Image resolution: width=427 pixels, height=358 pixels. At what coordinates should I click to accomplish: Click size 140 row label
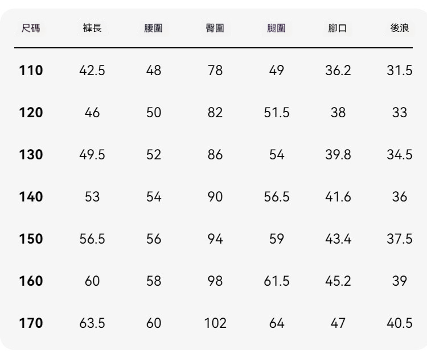31,196
